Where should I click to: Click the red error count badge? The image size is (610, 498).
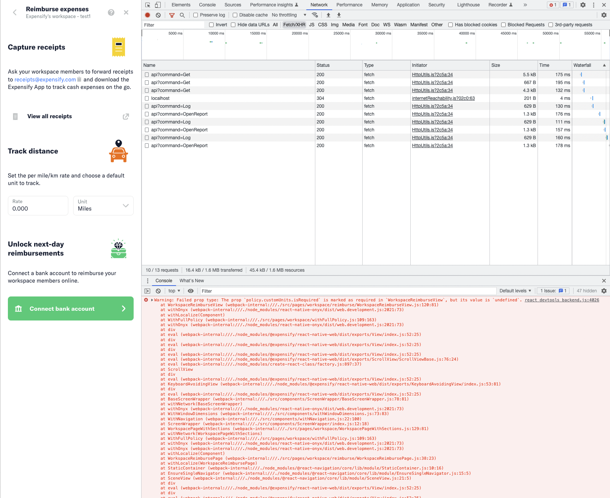pos(553,5)
